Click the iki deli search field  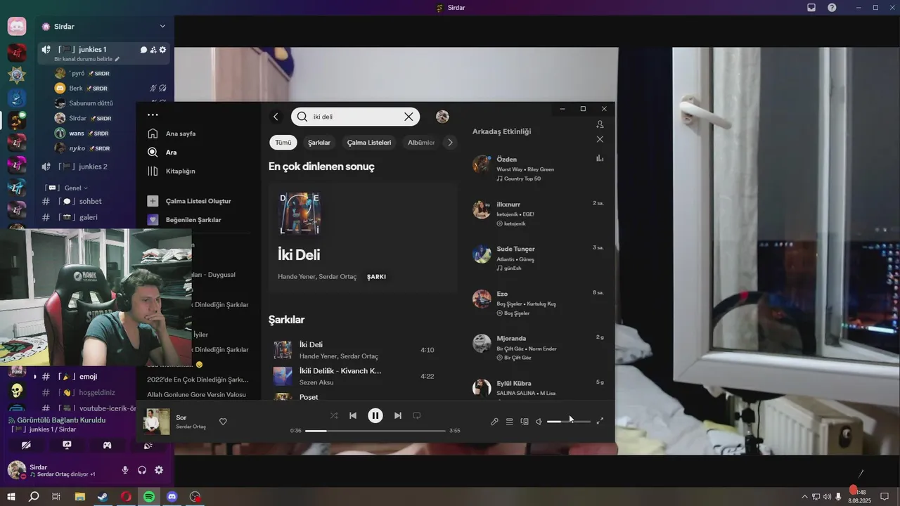[x=355, y=117]
